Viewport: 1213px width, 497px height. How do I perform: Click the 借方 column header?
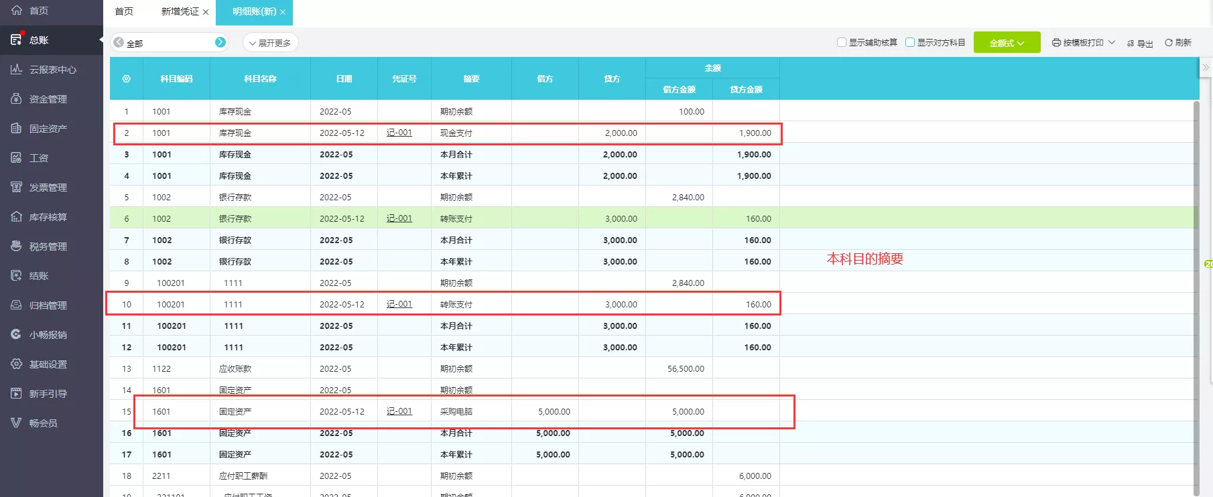(x=545, y=79)
